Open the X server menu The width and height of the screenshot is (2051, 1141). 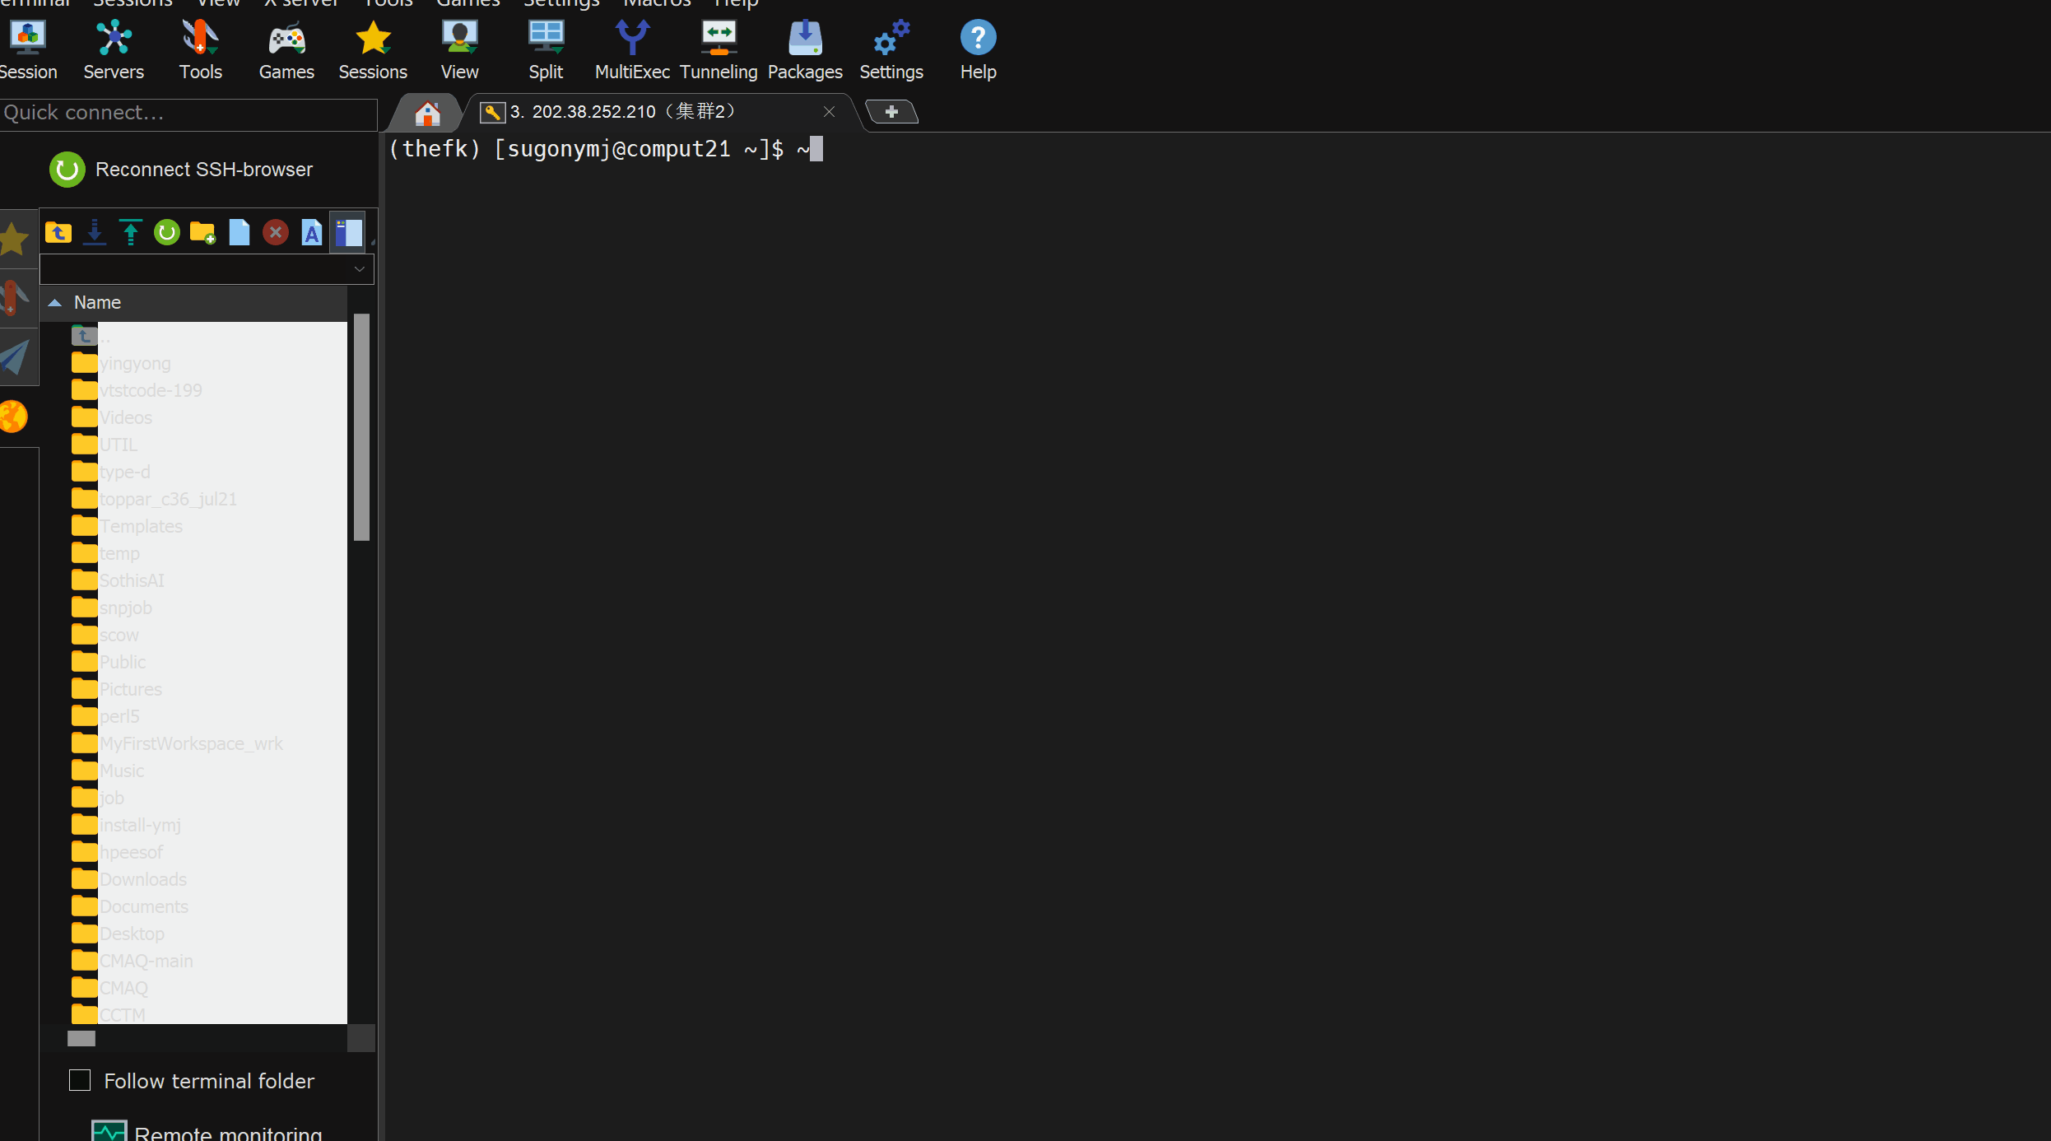(301, 3)
